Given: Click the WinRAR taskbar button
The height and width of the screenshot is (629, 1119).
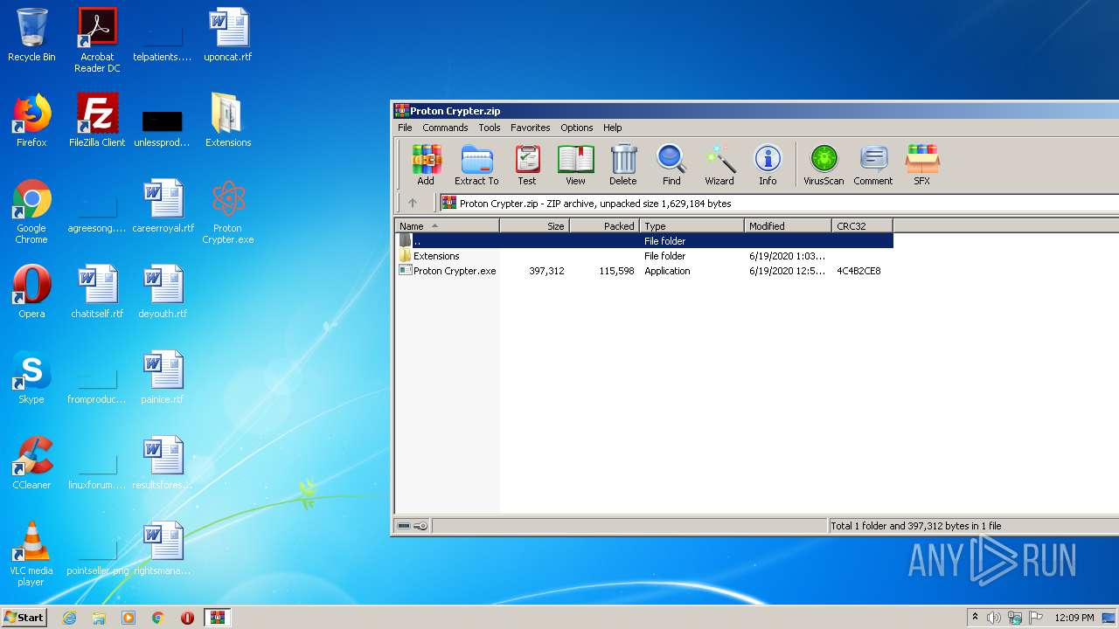Looking at the screenshot, I should pos(218,618).
